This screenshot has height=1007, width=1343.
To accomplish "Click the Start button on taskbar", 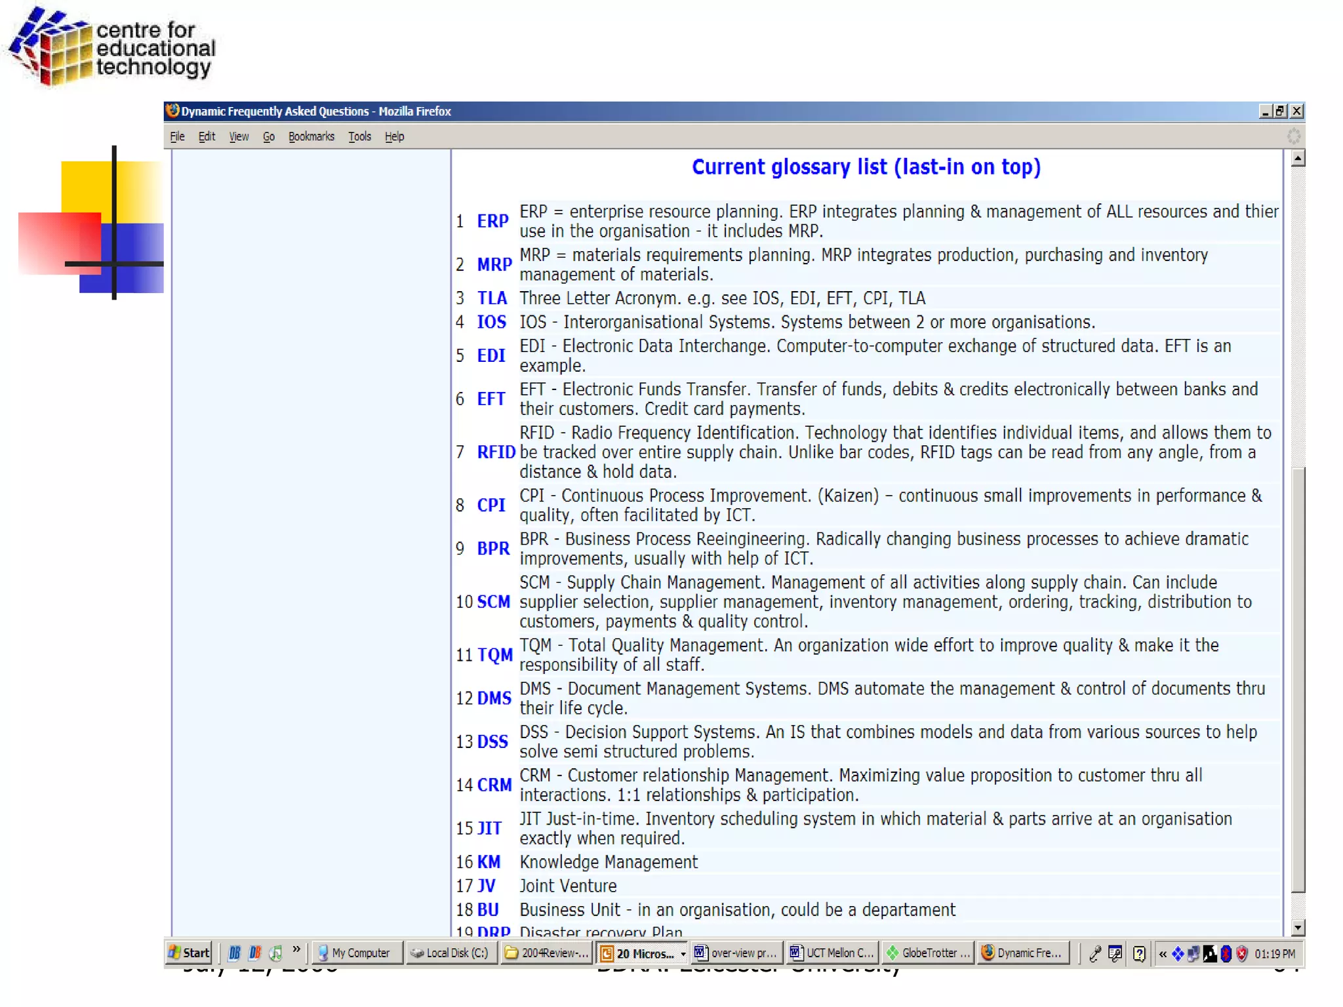I will coord(189,953).
